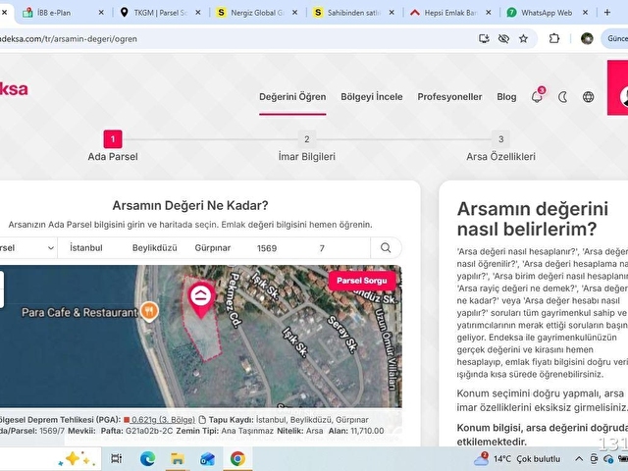Open the Chrome profile avatar
The image size is (628, 471).
click(x=587, y=38)
